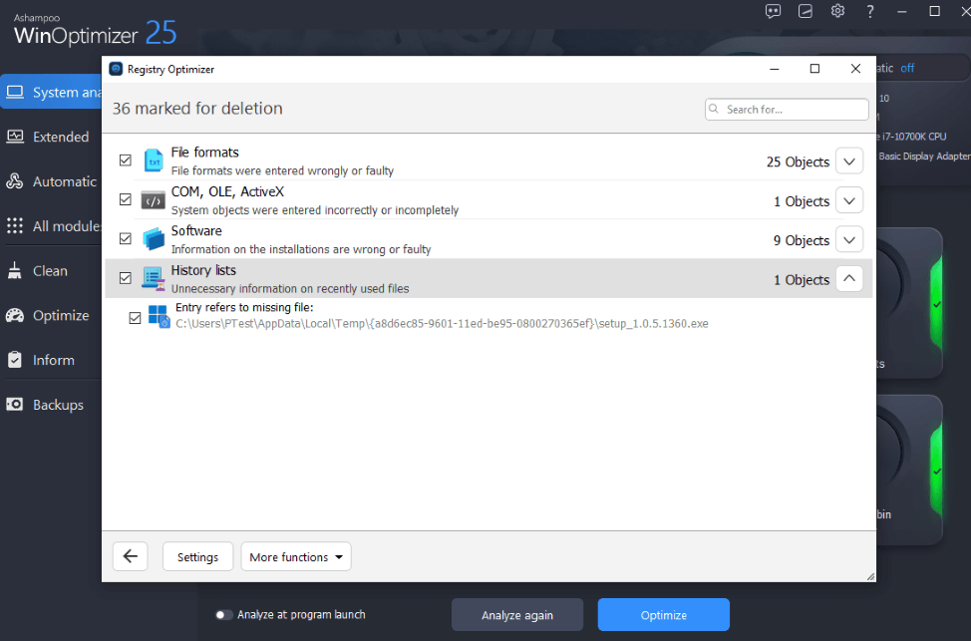Uncheck the Software category checkbox
This screenshot has width=971, height=641.
click(x=125, y=239)
